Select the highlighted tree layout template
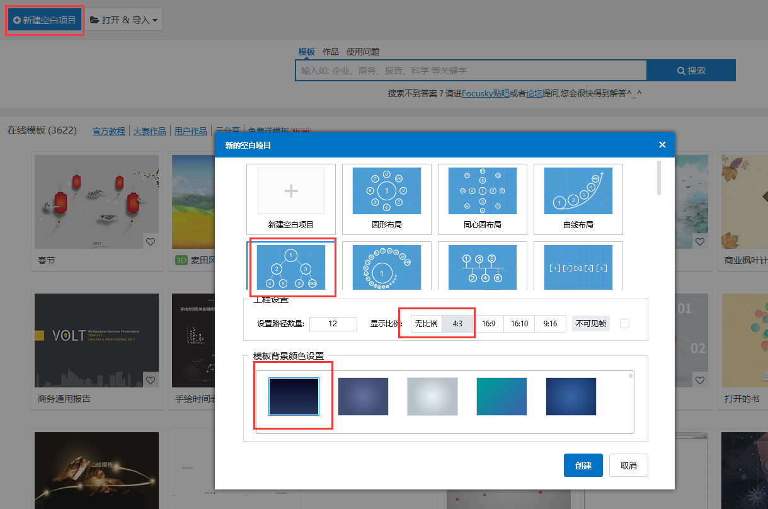This screenshot has width=768, height=509. pos(291,267)
